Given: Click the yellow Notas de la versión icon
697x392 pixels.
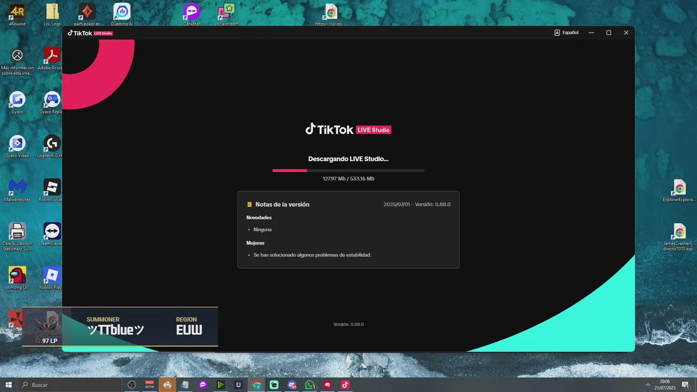Looking at the screenshot, I should (x=249, y=205).
